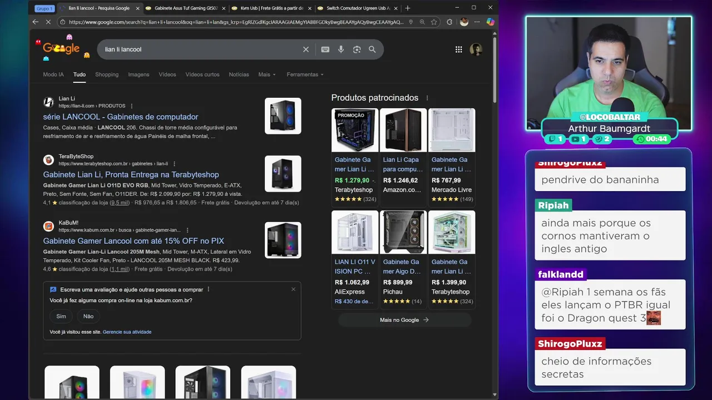
Task: Go back using the browser arrow
Action: (35, 22)
